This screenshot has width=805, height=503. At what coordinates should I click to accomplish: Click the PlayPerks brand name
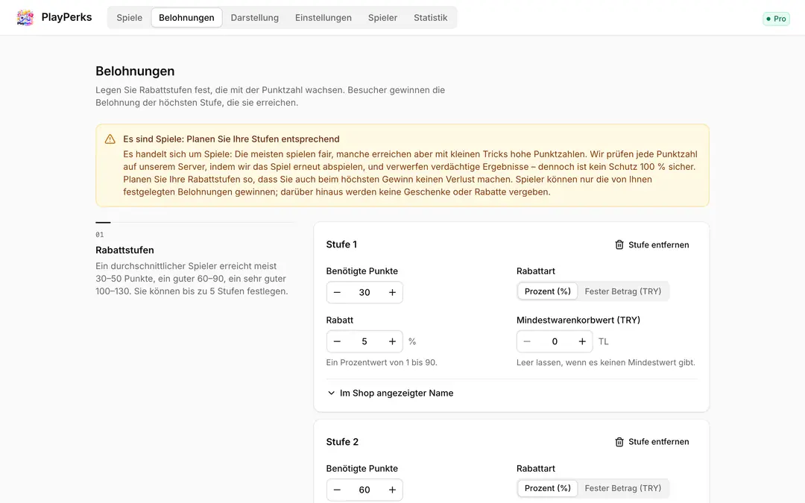(67, 17)
